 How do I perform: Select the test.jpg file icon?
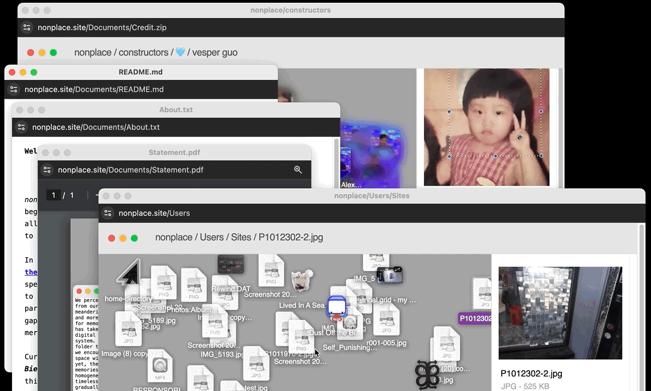(x=256, y=364)
